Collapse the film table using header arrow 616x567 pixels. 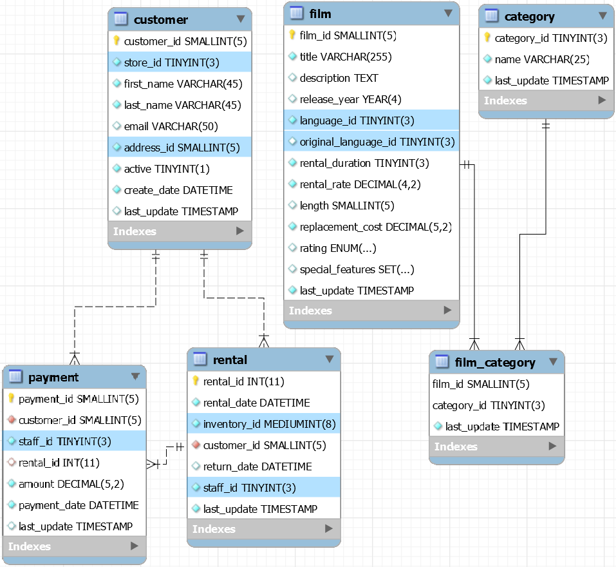tap(448, 14)
